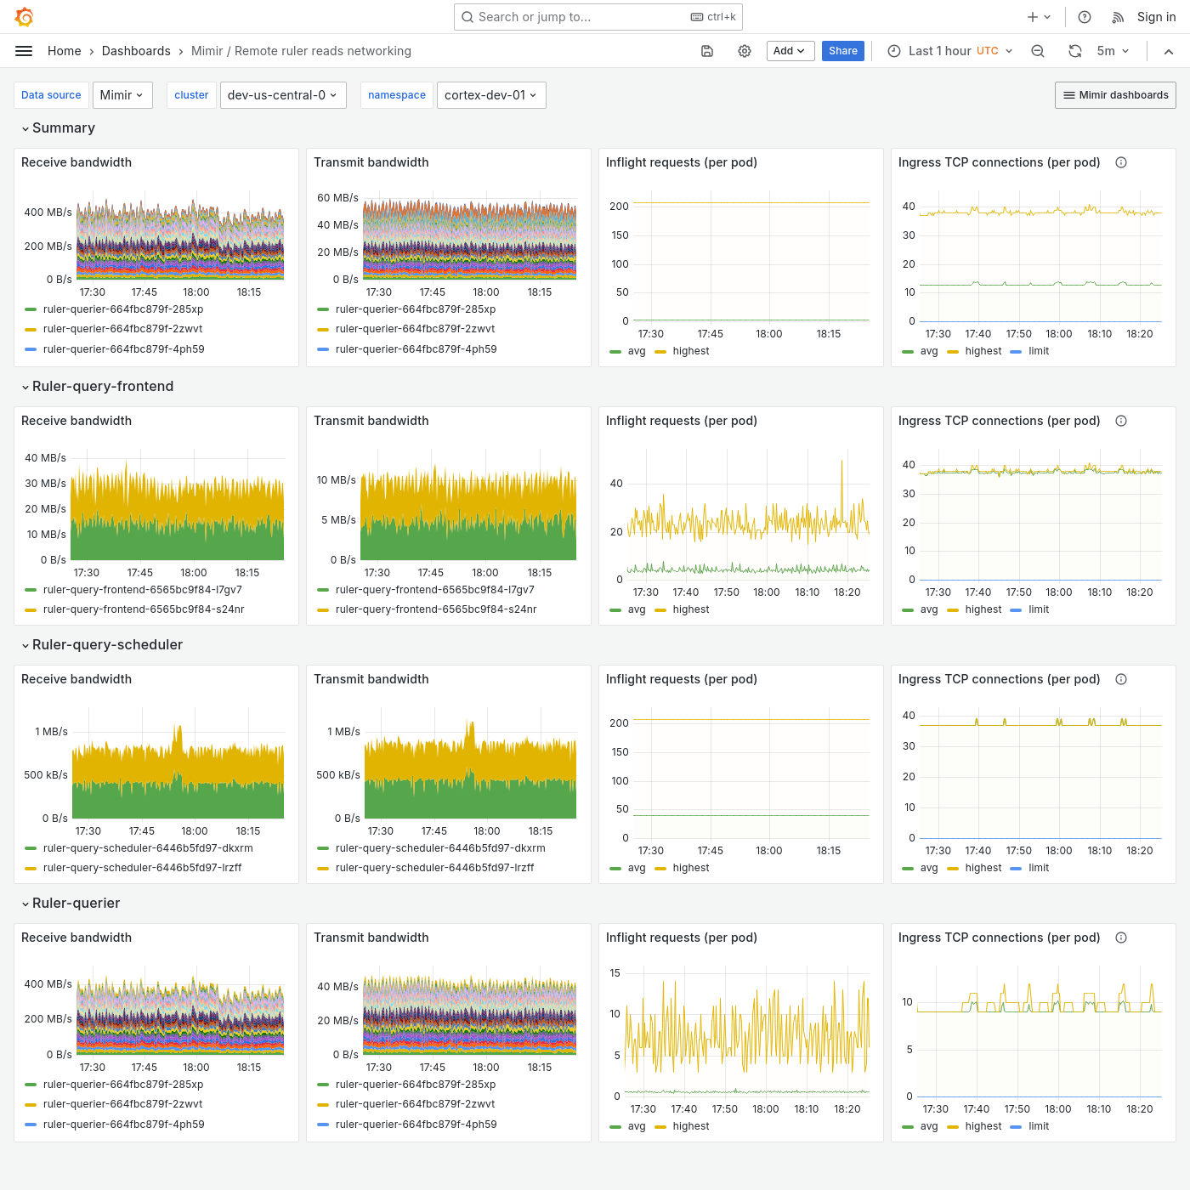1190x1190 pixels.
Task: Open the news feed icon
Action: (1118, 16)
